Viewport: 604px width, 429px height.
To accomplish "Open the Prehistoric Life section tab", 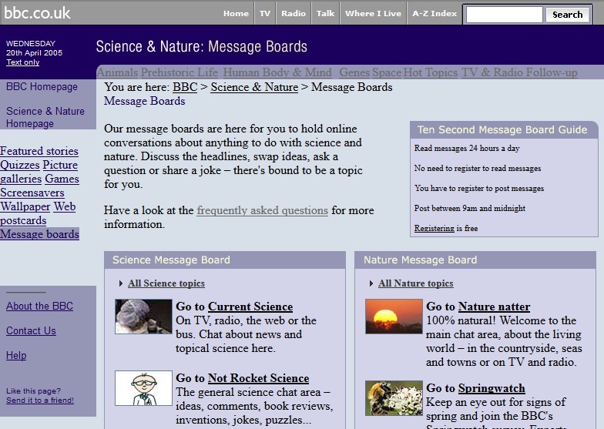I will pyautogui.click(x=179, y=72).
